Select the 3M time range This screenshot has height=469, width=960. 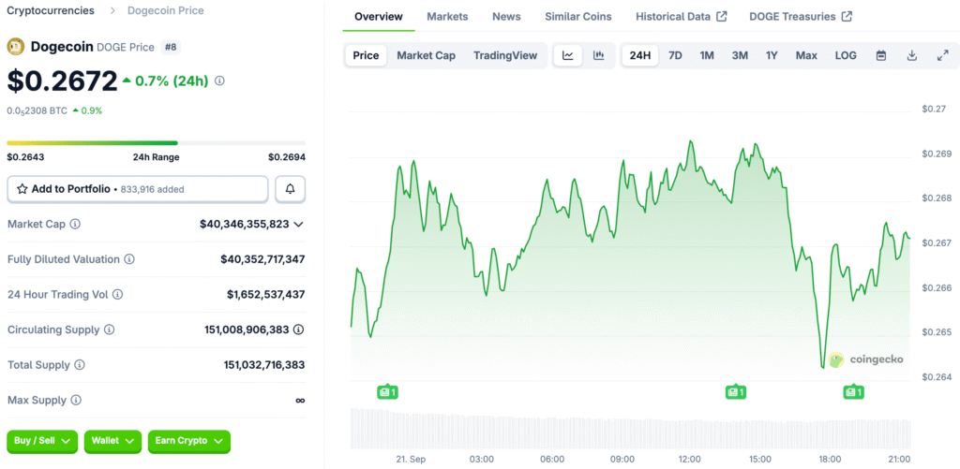740,55
